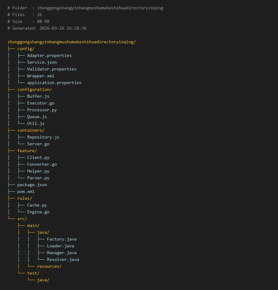The height and width of the screenshot is (290, 278).
Task: Open Service.json in the tree
Action: click(x=42, y=62)
